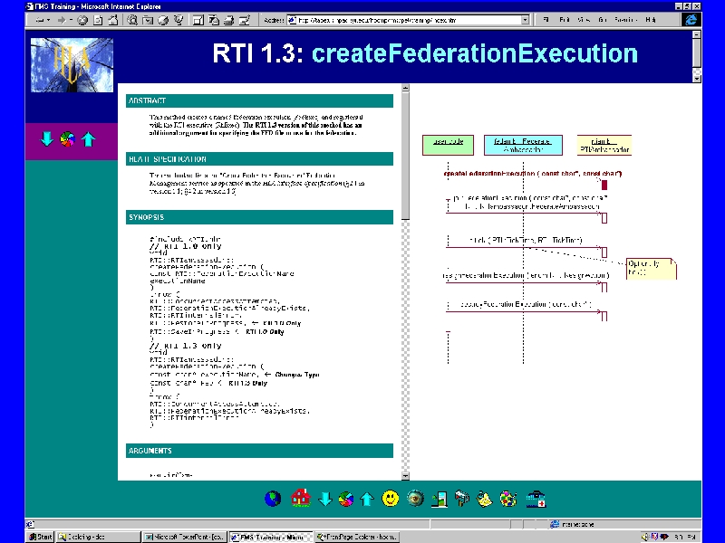Expand the Address bar dropdown arrow

526,20
